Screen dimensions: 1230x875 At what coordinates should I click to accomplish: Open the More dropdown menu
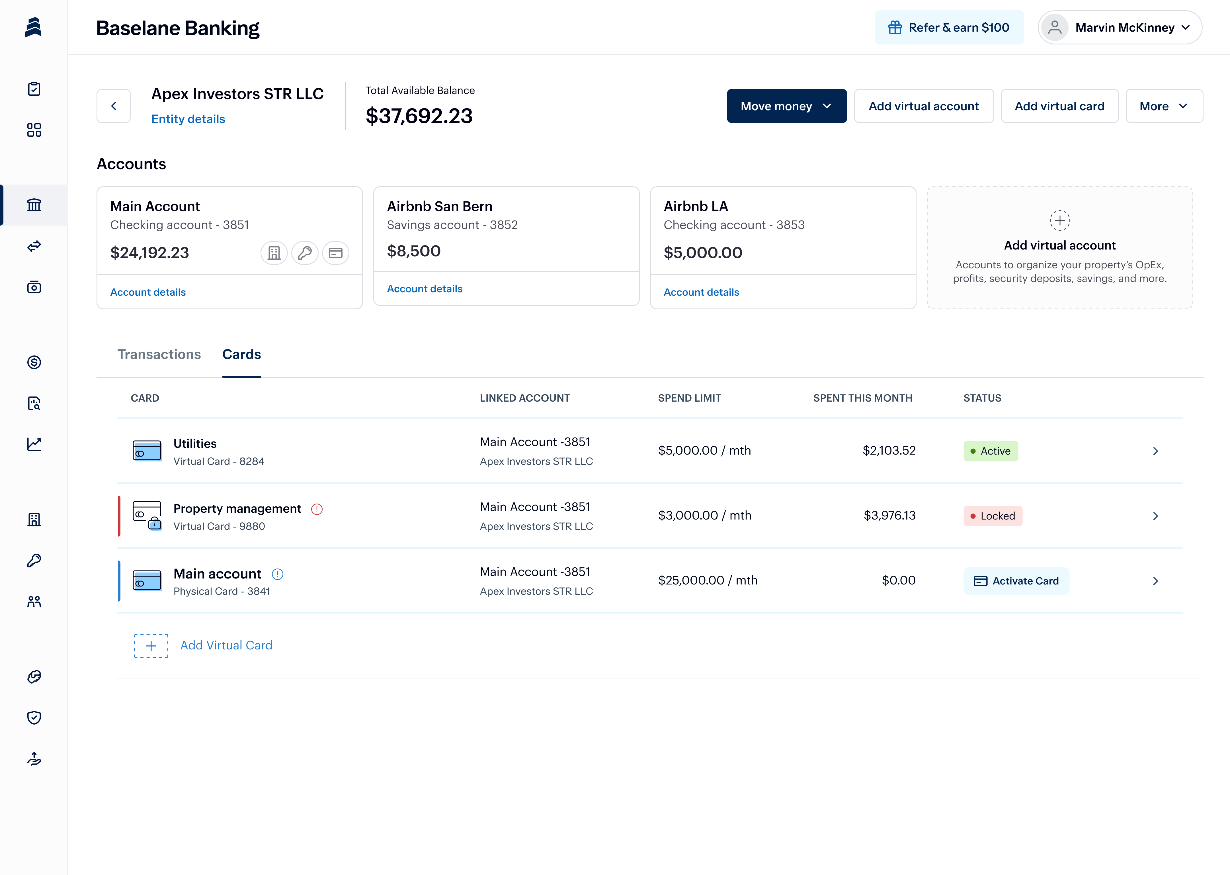pyautogui.click(x=1164, y=106)
